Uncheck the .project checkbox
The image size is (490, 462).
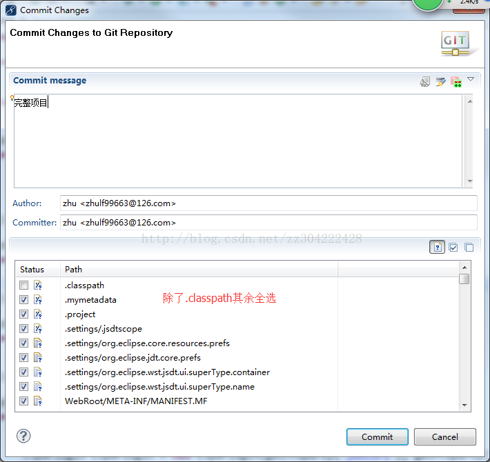coord(23,314)
